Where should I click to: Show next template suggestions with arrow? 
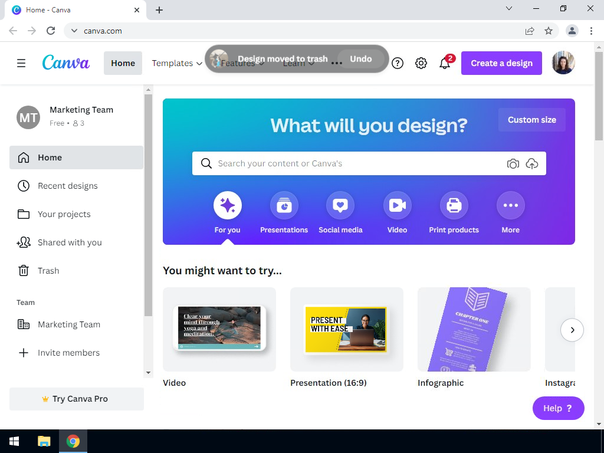click(x=572, y=330)
